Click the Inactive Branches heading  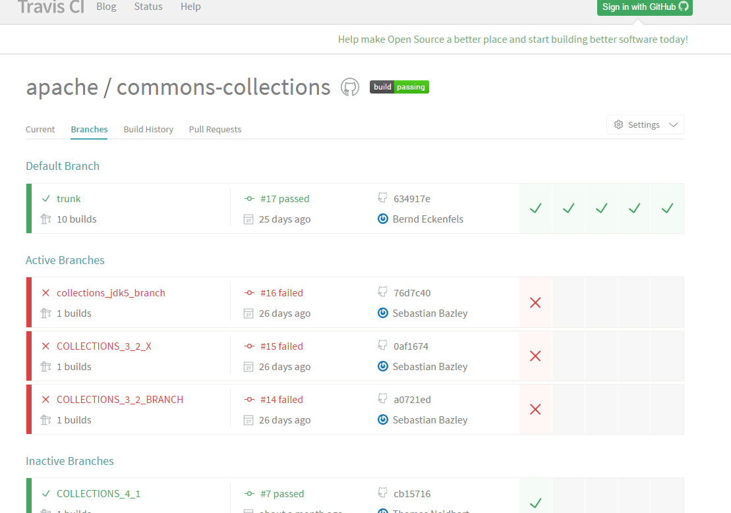(69, 461)
